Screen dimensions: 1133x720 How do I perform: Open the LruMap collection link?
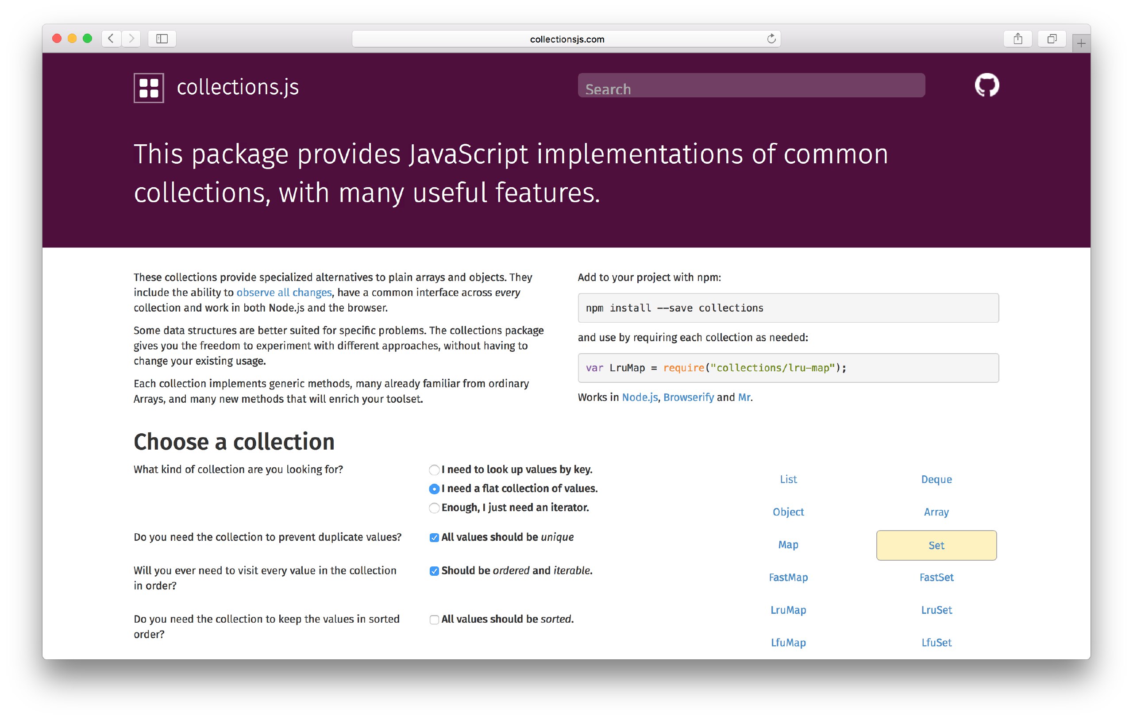788,610
